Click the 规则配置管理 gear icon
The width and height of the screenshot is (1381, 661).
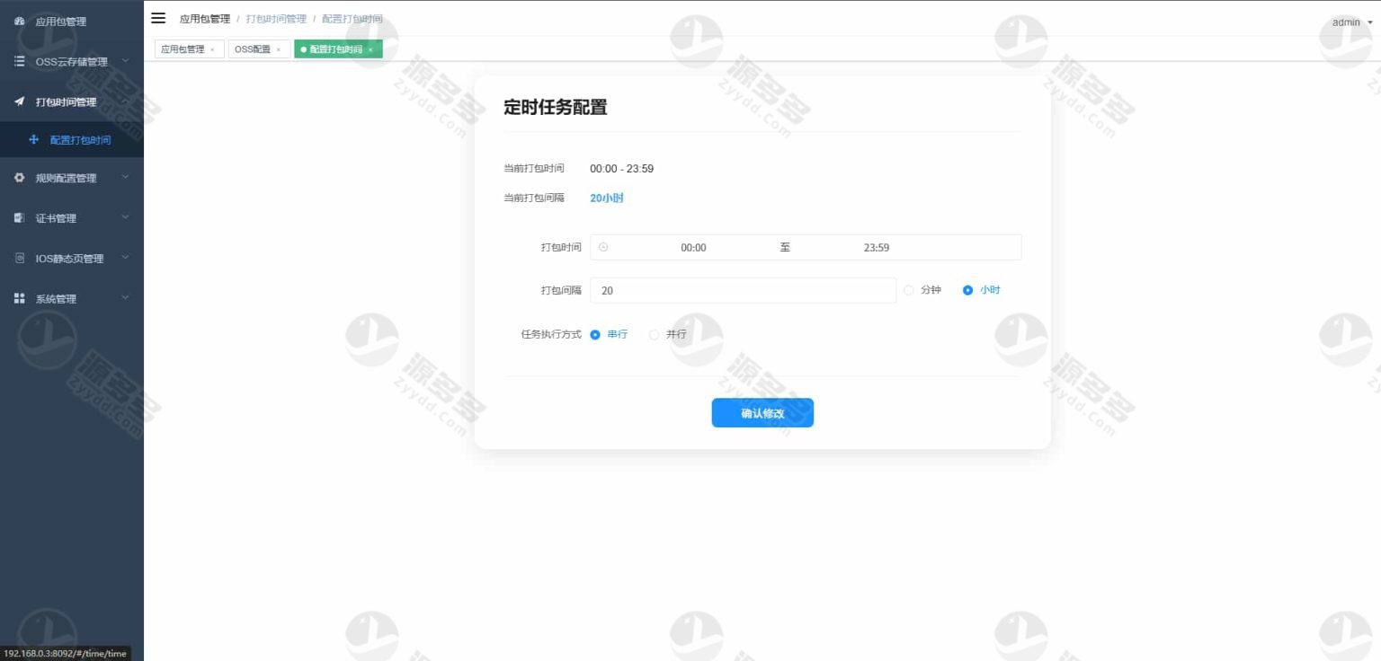point(20,178)
